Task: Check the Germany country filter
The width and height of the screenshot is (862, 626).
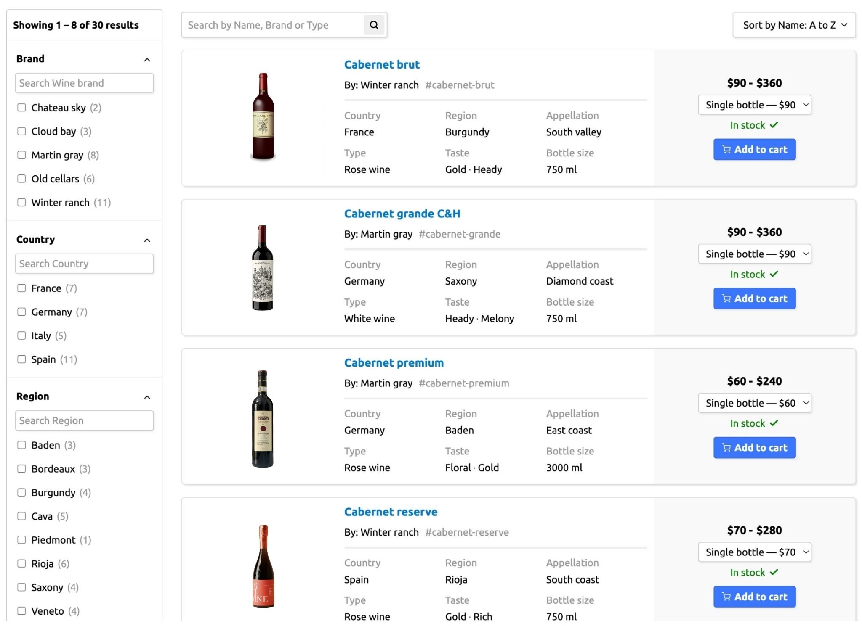Action: tap(21, 312)
